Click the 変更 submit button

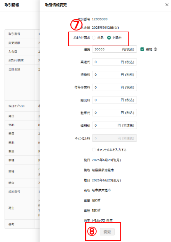pyautogui.click(x=107, y=232)
